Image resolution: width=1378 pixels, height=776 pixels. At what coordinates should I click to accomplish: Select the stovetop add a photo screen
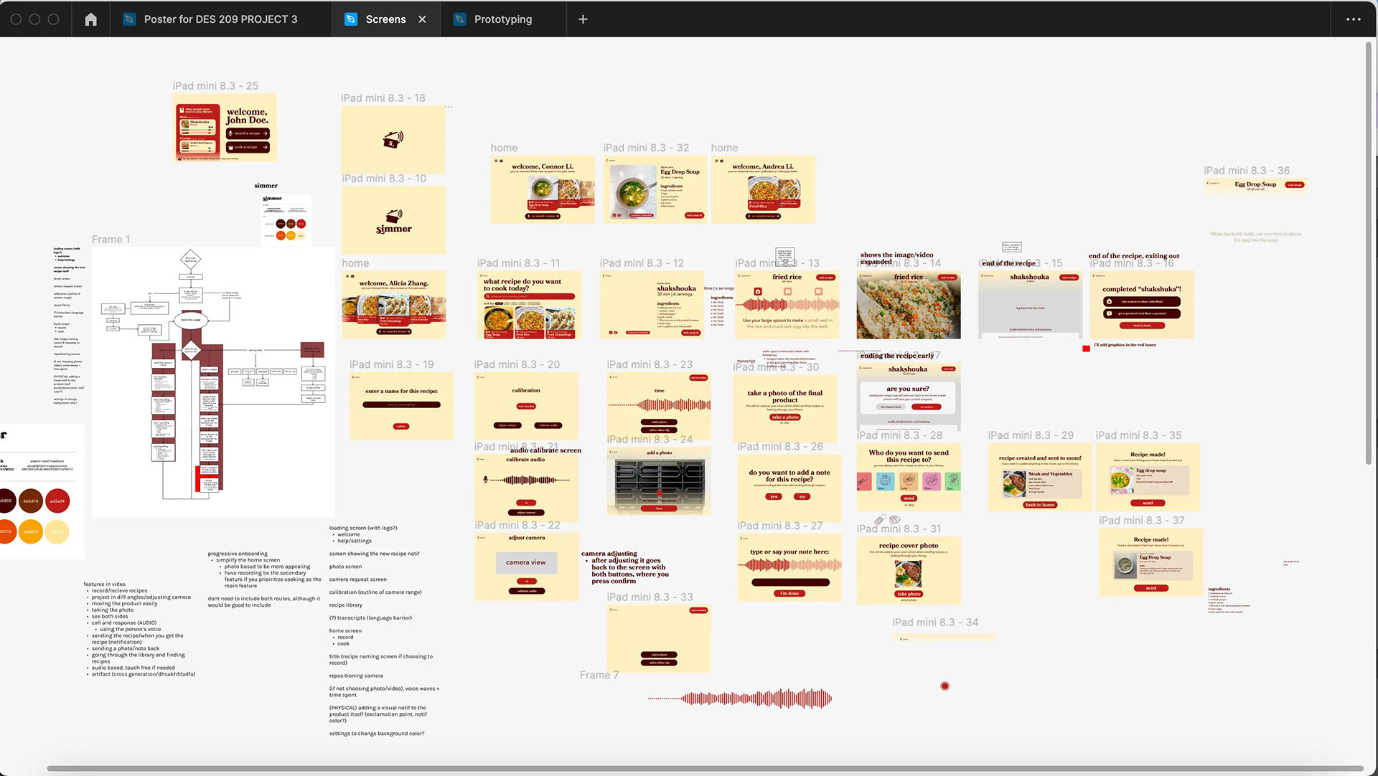[659, 481]
